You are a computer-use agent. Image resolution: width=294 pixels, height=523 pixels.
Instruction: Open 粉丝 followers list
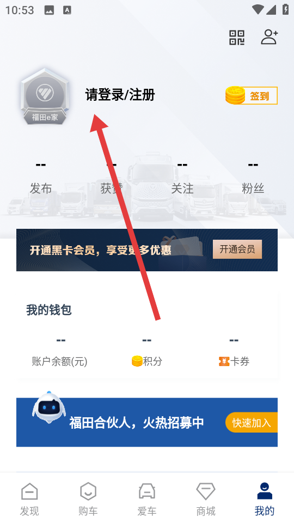pos(253,178)
